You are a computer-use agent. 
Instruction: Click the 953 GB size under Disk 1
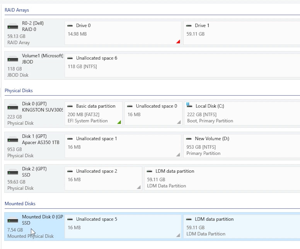[x=15, y=149]
